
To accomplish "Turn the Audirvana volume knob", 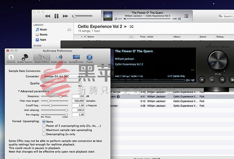I will click(218, 60).
